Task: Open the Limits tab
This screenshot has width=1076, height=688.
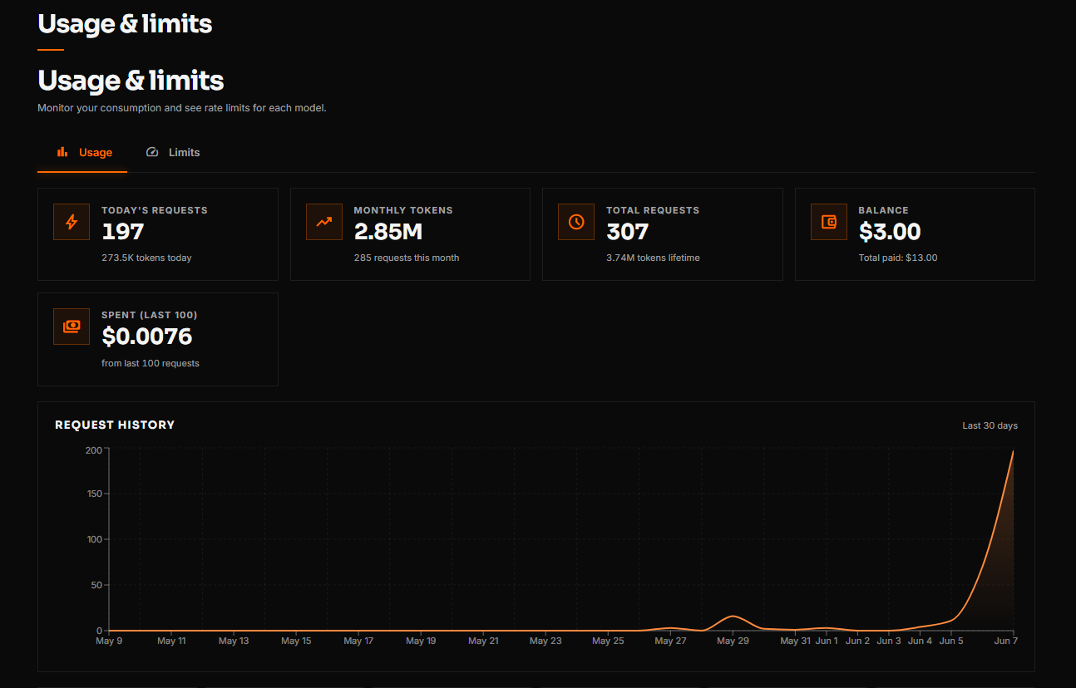Action: point(173,152)
